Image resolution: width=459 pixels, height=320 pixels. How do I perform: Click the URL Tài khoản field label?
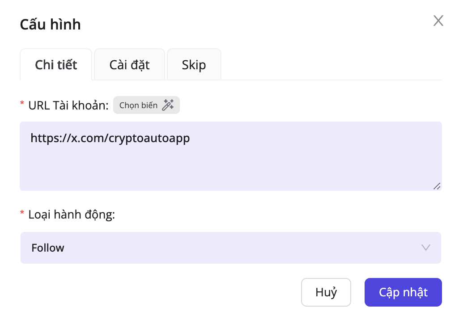tap(68, 105)
